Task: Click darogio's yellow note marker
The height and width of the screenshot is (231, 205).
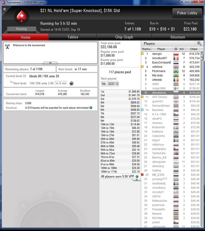Action: (142, 54)
